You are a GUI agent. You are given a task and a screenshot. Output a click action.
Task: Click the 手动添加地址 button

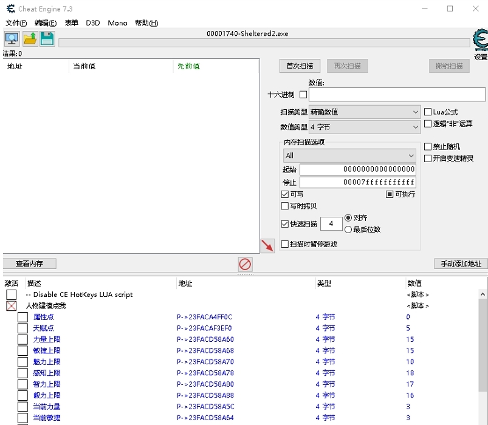pyautogui.click(x=460, y=263)
